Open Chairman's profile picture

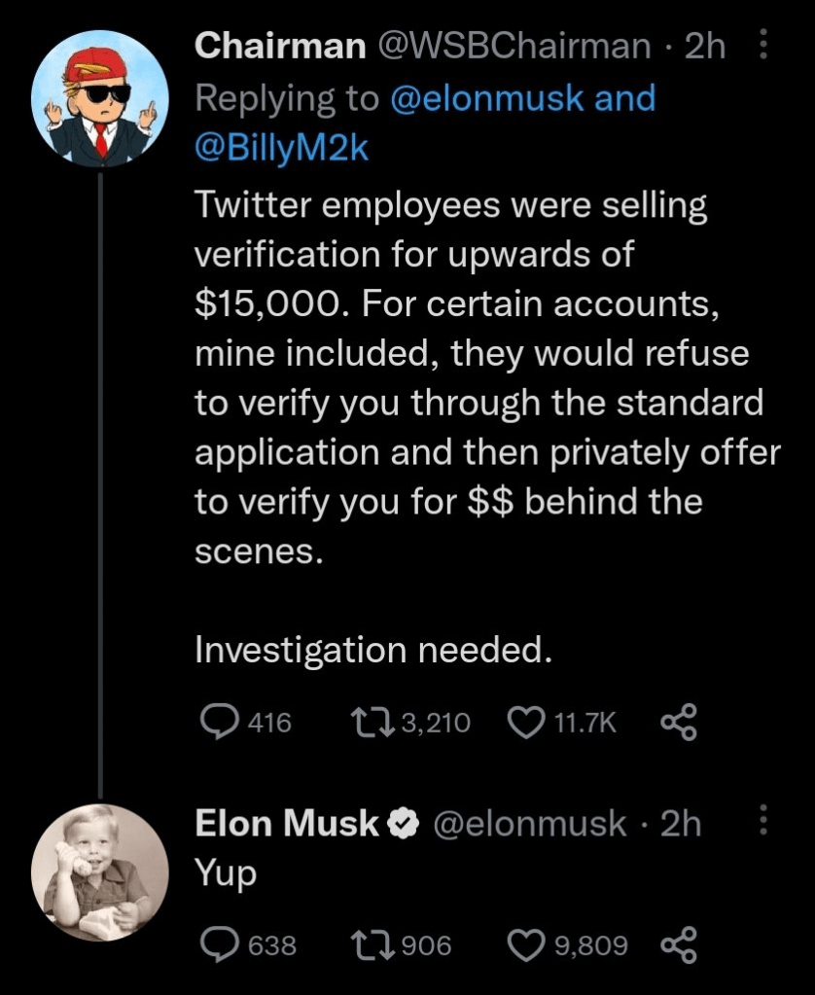click(x=100, y=97)
